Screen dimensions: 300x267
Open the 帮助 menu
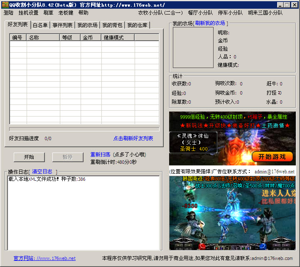coord(83,13)
